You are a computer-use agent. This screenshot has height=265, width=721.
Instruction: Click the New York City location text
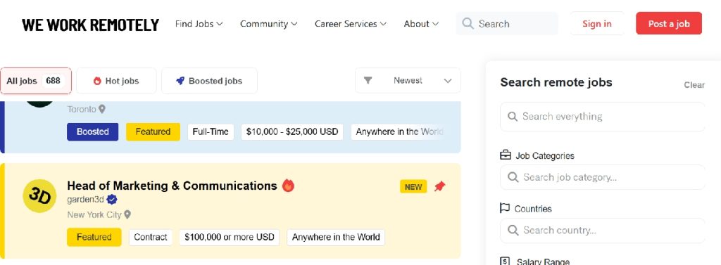pos(94,214)
